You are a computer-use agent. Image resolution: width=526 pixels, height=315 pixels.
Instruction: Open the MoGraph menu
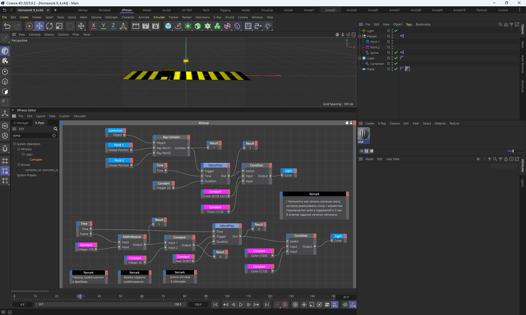pos(111,17)
